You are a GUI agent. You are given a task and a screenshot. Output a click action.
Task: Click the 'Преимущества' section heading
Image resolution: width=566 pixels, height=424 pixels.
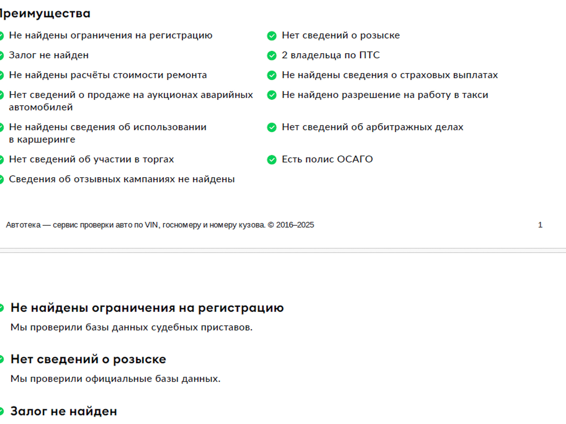[45, 14]
